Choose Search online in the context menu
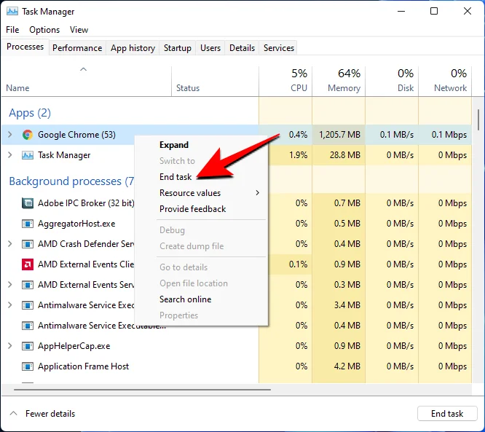The width and height of the screenshot is (485, 432). click(x=185, y=299)
